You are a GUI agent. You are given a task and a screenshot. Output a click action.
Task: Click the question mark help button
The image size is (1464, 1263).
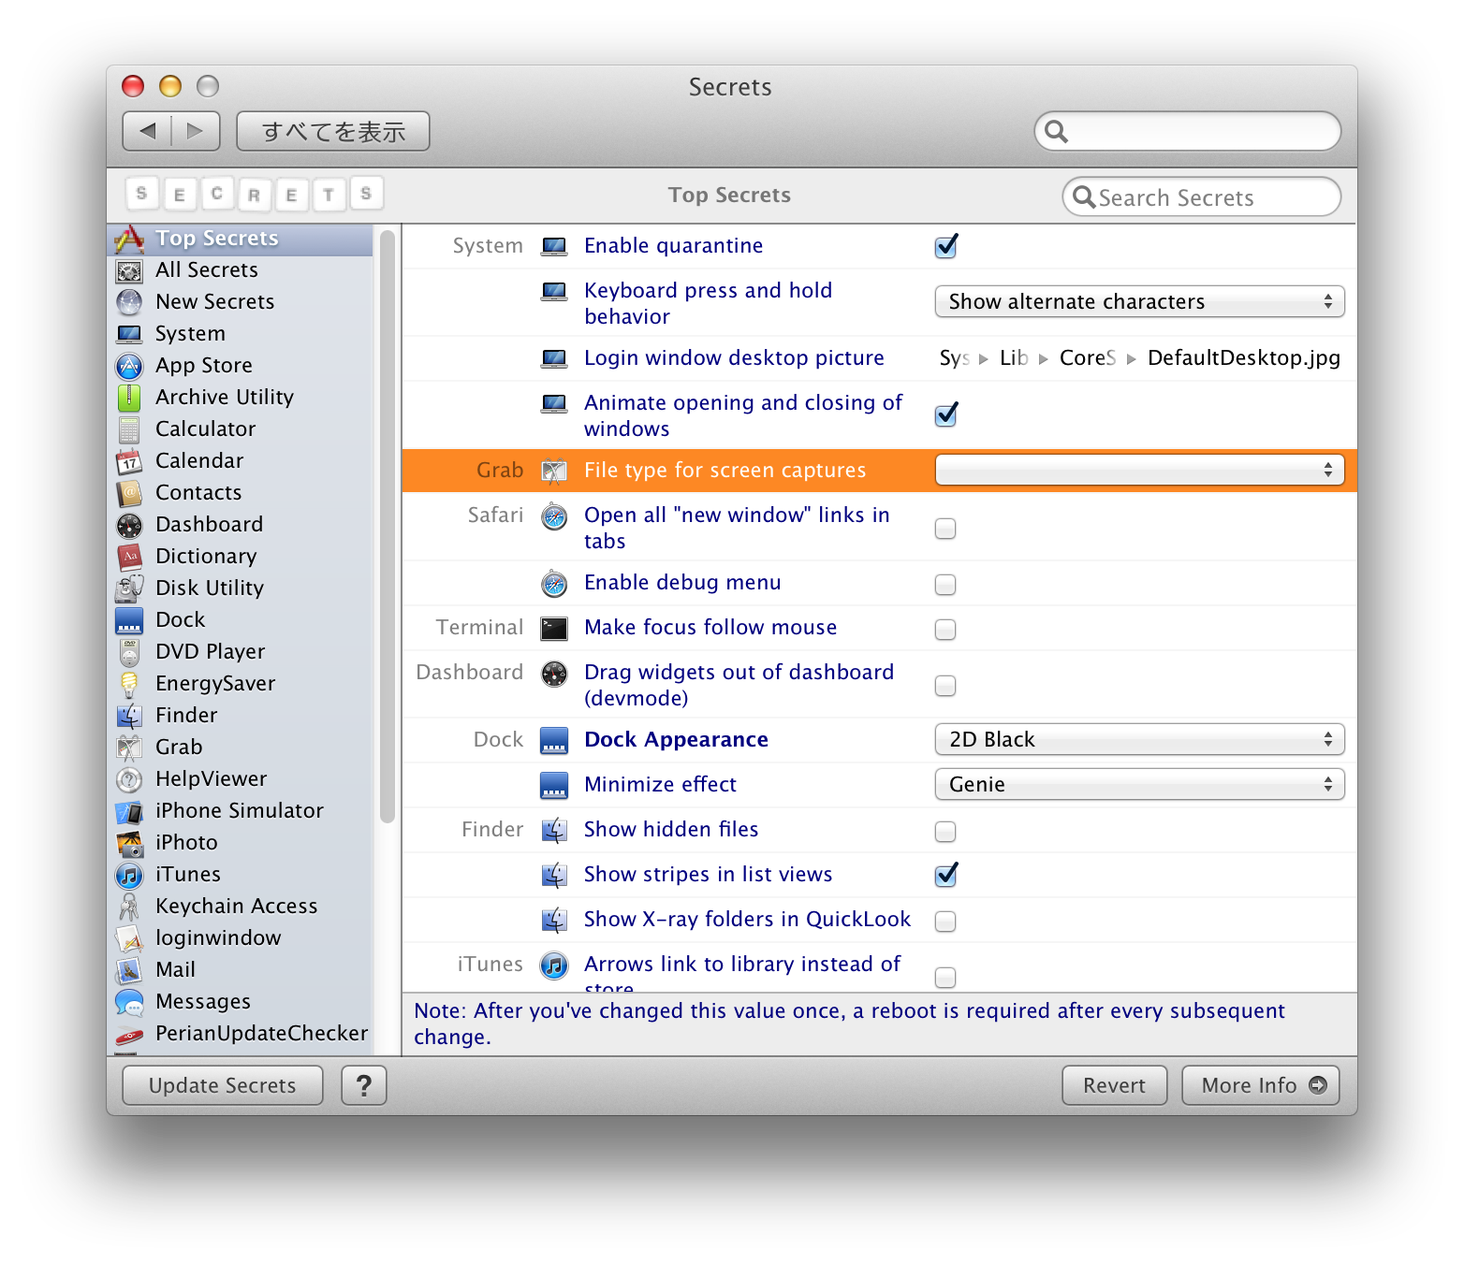(364, 1085)
